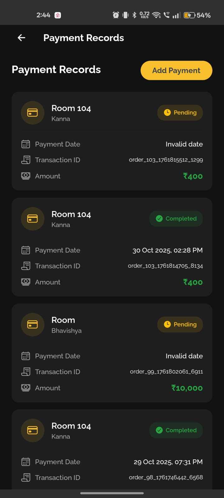224x498 pixels.
Task: Tap the Payment Records header title
Action: click(x=83, y=38)
